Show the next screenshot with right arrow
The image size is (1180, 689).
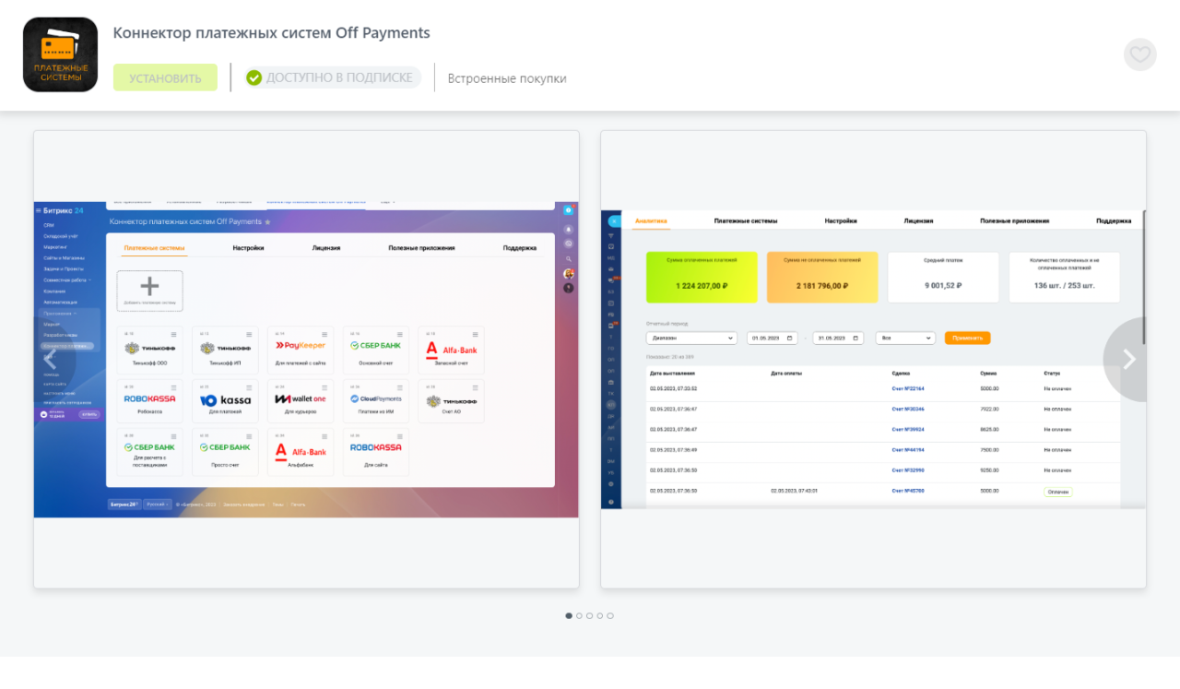click(1129, 360)
